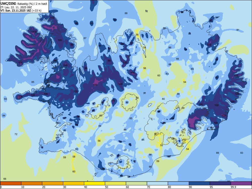
Task: Click the legend tick label "10"
Action: tap(23, 187)
